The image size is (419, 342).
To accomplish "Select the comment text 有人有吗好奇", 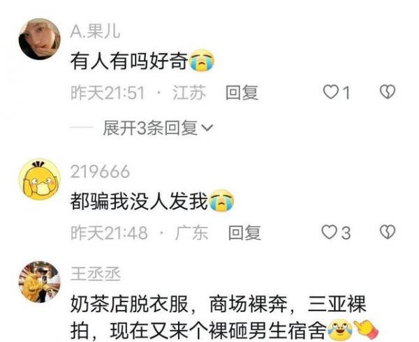I will (x=129, y=61).
